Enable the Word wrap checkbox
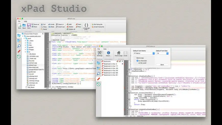 click(135, 58)
